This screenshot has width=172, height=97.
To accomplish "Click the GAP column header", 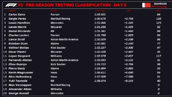I will coord(129,11).
